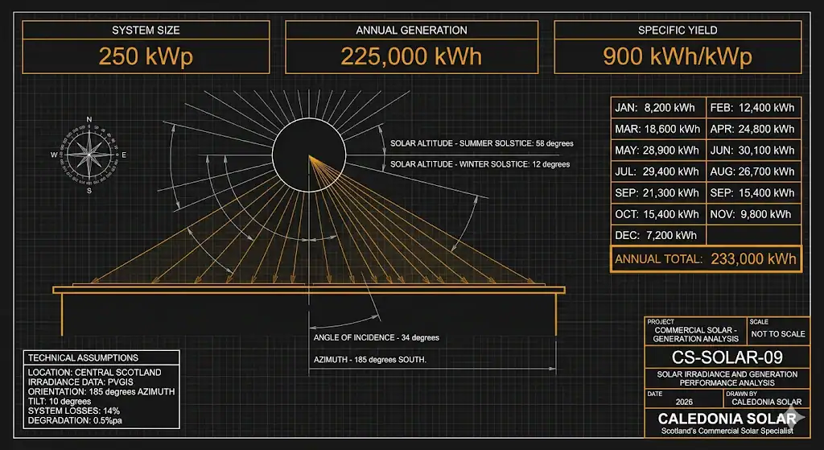Image resolution: width=824 pixels, height=450 pixels.
Task: Click the compass rose icon
Action: pyautogui.click(x=89, y=155)
